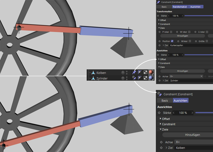
Task: Click the Zylinder null object icon
Action: point(93,78)
